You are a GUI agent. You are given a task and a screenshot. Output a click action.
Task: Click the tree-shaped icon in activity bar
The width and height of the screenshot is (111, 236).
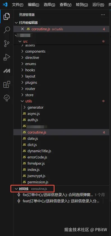6,98
